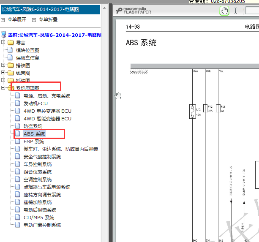Open the 4WD 电控变速器 ECU diagram
This screenshot has height=242, width=259.
(47, 111)
